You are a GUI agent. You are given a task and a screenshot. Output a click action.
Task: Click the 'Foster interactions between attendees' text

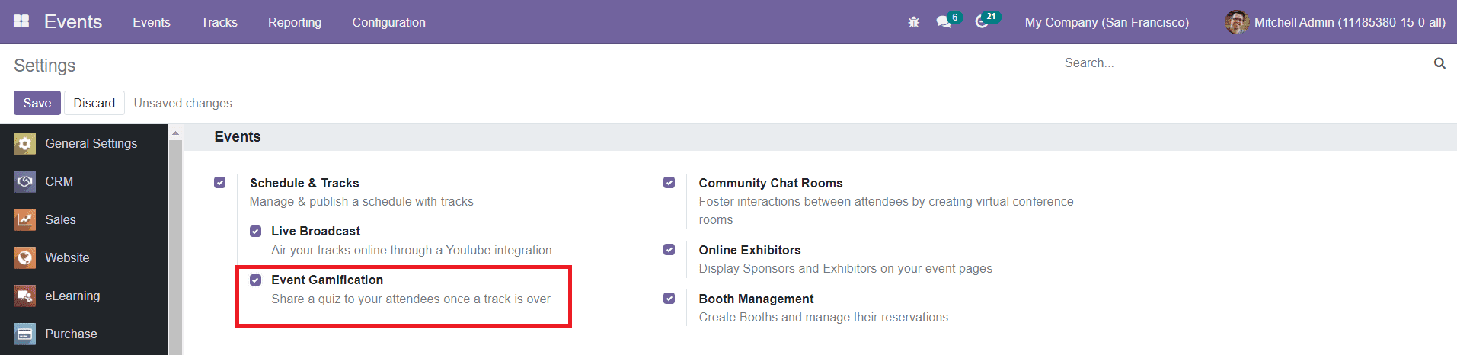(x=887, y=210)
